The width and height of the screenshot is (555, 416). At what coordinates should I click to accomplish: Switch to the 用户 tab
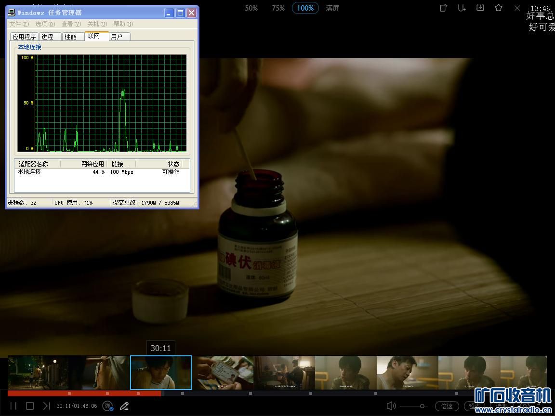click(x=119, y=37)
